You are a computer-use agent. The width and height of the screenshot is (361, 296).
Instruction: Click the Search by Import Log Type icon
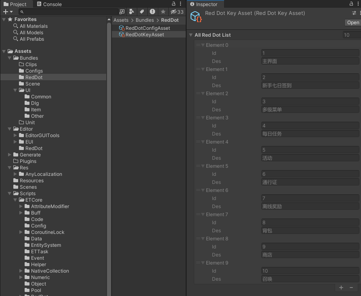[x=152, y=12]
